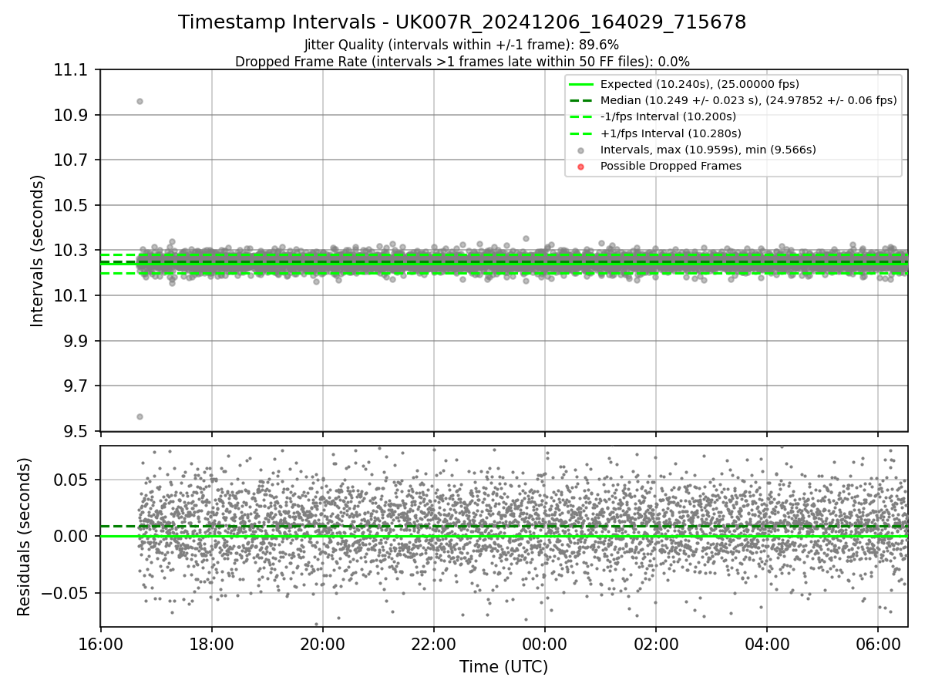
Task: Click the Jitter Quality 89.6% subtitle line
Action: click(462, 45)
